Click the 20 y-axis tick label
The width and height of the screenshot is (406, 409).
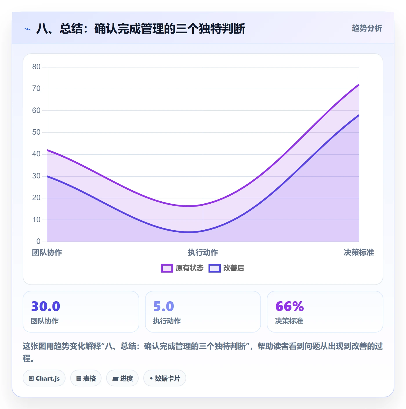[36, 198]
